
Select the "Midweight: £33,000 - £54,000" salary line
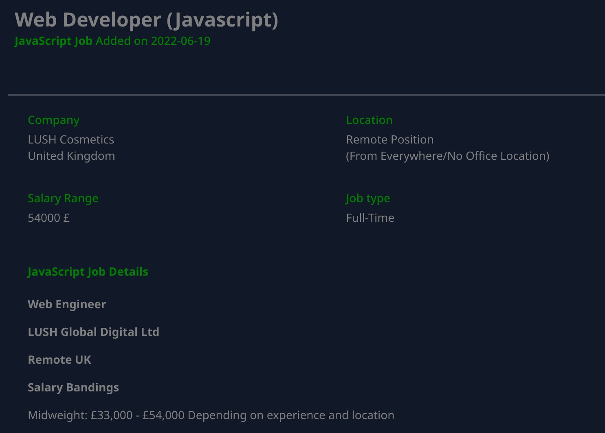click(211, 415)
